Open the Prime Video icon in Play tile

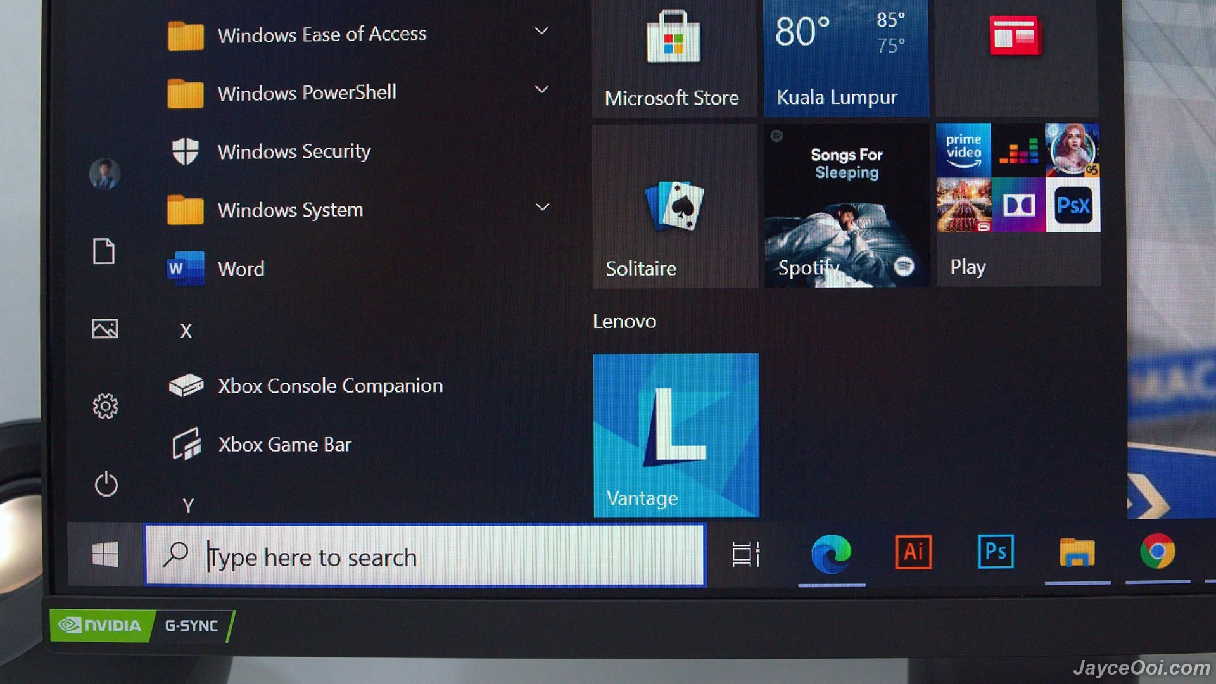[963, 150]
